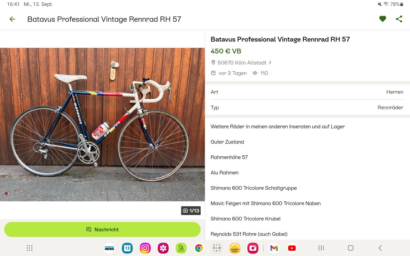Image resolution: width=410 pixels, height=256 pixels.
Task: Open the Batavus bike photo
Action: [102, 124]
